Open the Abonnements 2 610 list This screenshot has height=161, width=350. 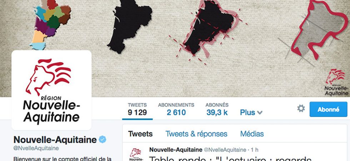click(176, 109)
